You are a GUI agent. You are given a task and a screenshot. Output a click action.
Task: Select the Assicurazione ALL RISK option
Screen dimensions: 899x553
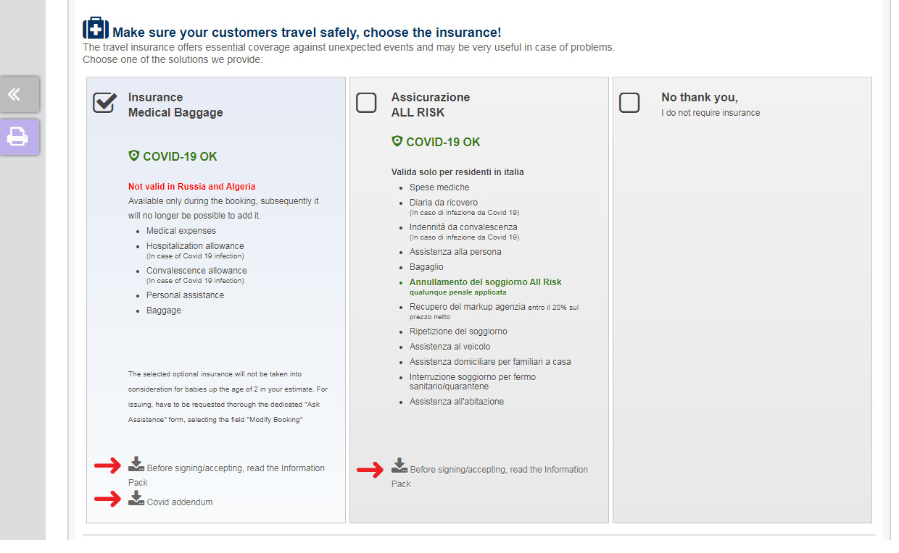click(367, 102)
